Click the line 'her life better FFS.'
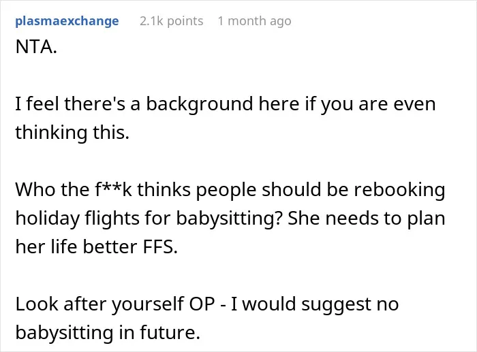Screen dimensions: 477x352 pyautogui.click(x=97, y=246)
